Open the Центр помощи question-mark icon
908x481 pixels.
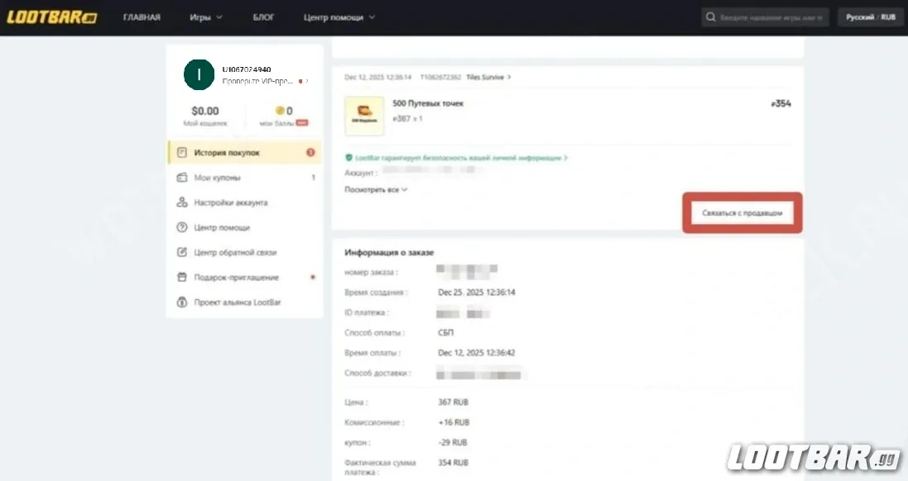click(x=182, y=227)
